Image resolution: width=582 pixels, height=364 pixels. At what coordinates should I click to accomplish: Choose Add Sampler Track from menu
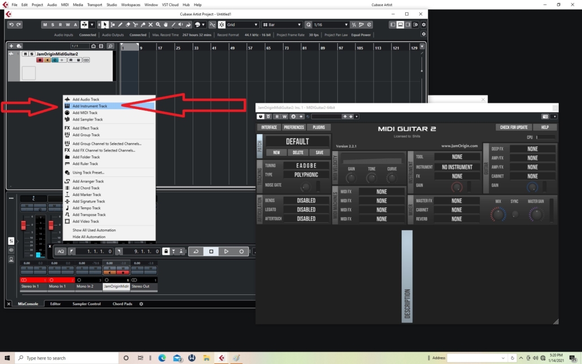point(109,119)
